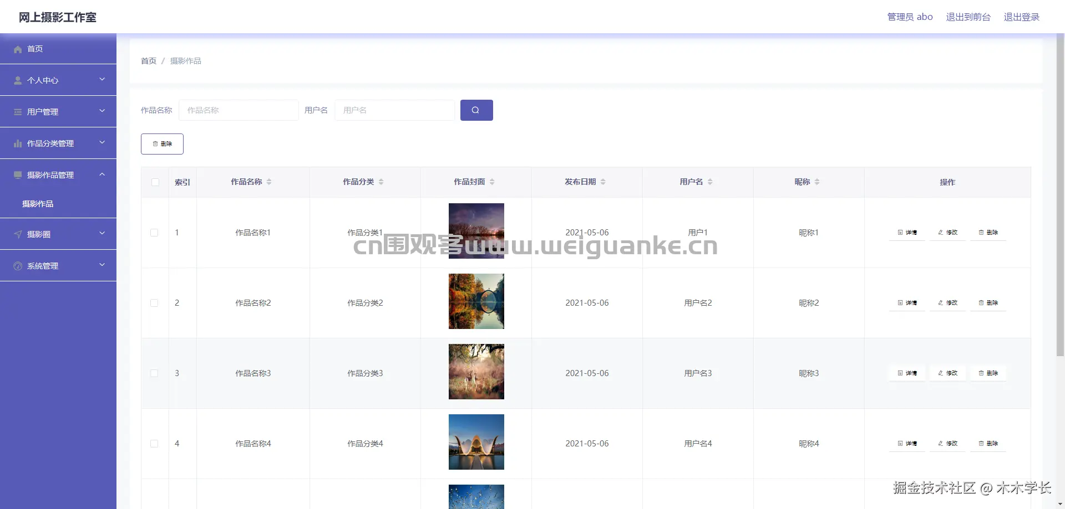Check the checkbox for row 3

pyautogui.click(x=154, y=373)
